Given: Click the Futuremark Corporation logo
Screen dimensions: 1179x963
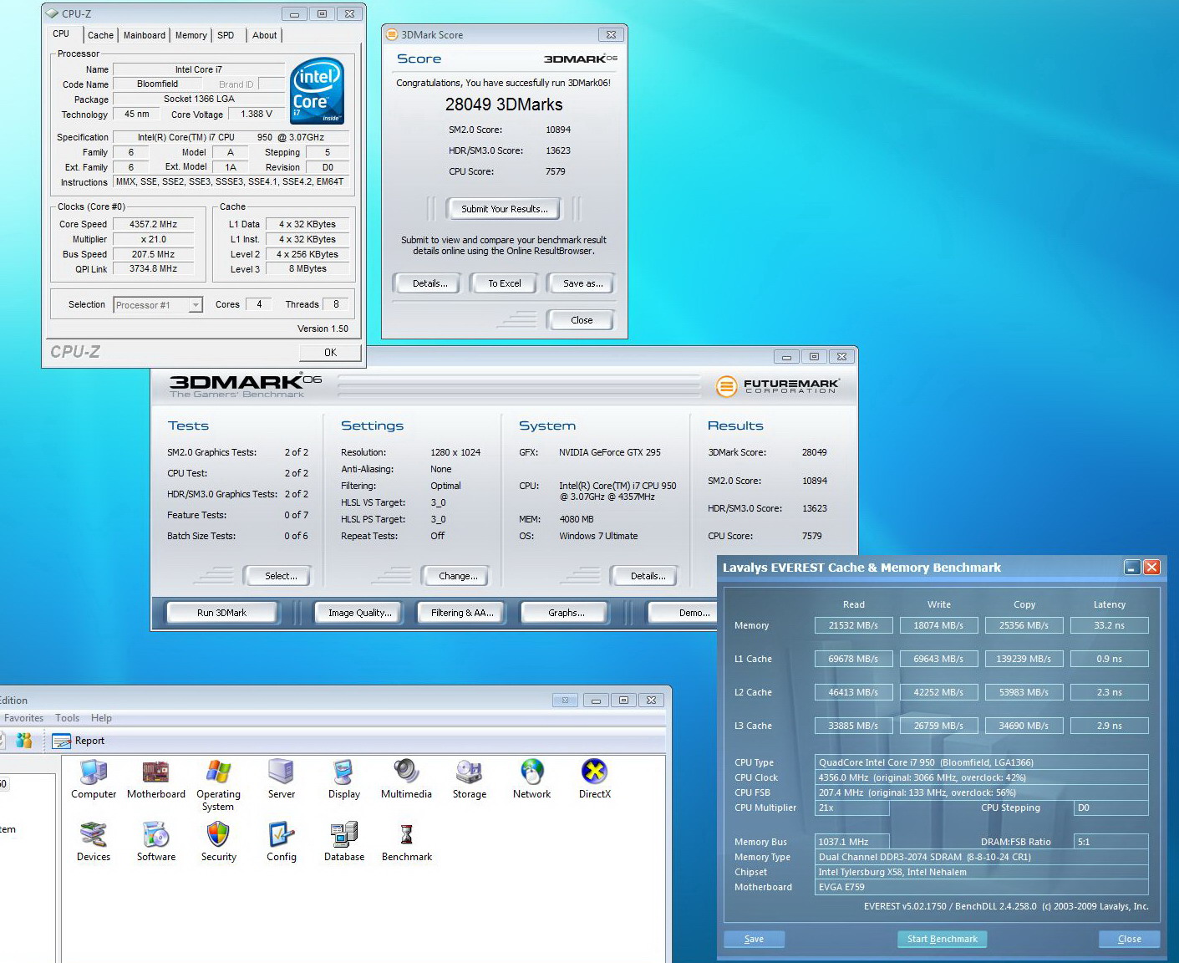Looking at the screenshot, I should pos(777,385).
